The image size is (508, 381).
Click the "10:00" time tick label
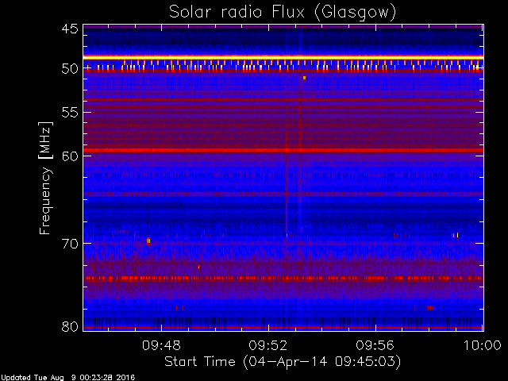click(482, 345)
